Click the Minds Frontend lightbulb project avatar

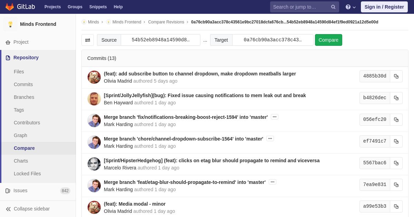tap(10, 24)
